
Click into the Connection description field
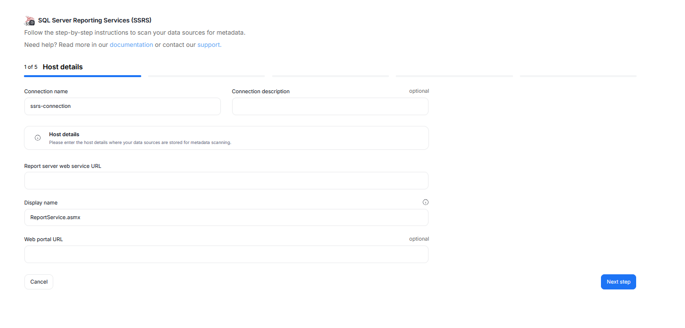[330, 106]
